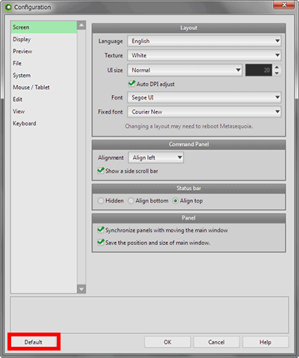Click the OK button

tap(167, 342)
